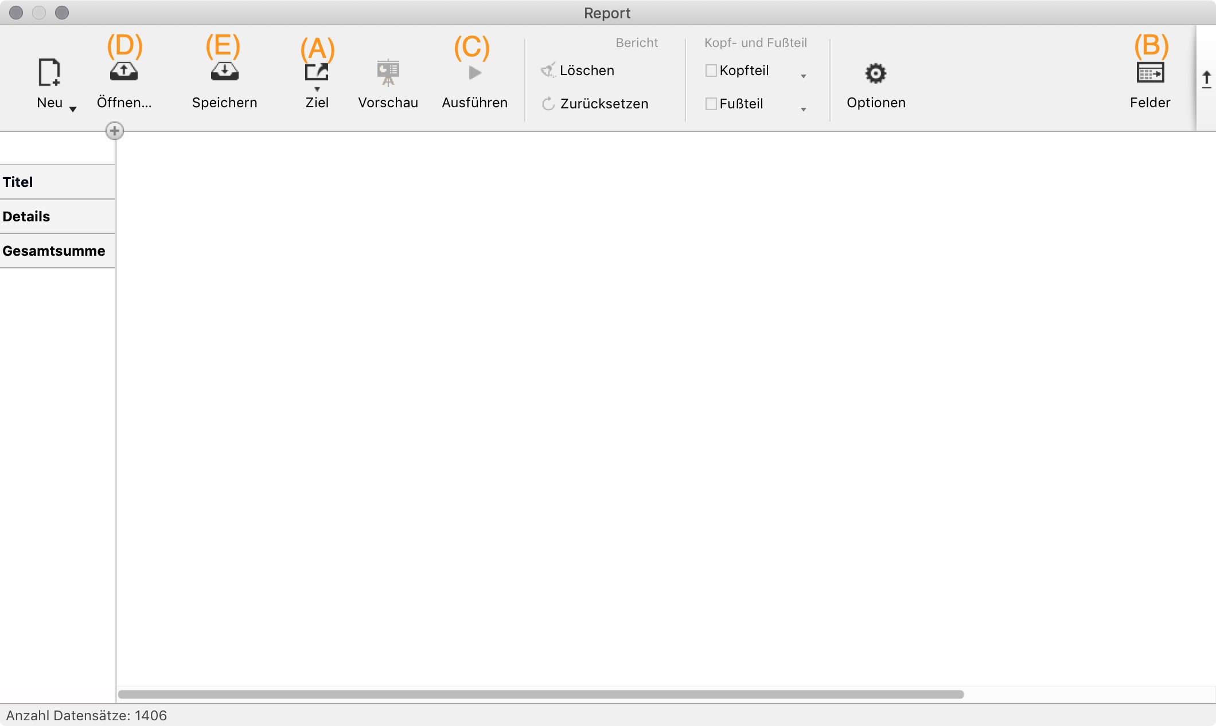Collapse toolbar with the up-arrow icon
Image resolution: width=1216 pixels, height=726 pixels.
point(1206,79)
